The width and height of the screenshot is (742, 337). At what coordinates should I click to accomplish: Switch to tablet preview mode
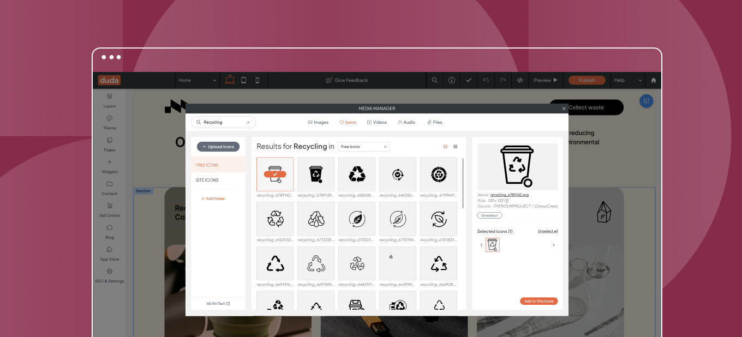click(244, 80)
